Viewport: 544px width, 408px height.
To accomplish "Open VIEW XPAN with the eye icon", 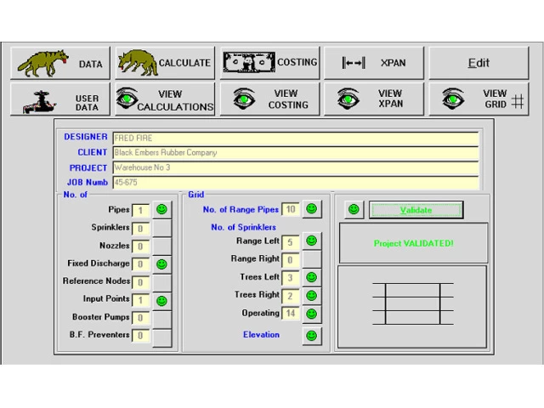I will click(374, 99).
